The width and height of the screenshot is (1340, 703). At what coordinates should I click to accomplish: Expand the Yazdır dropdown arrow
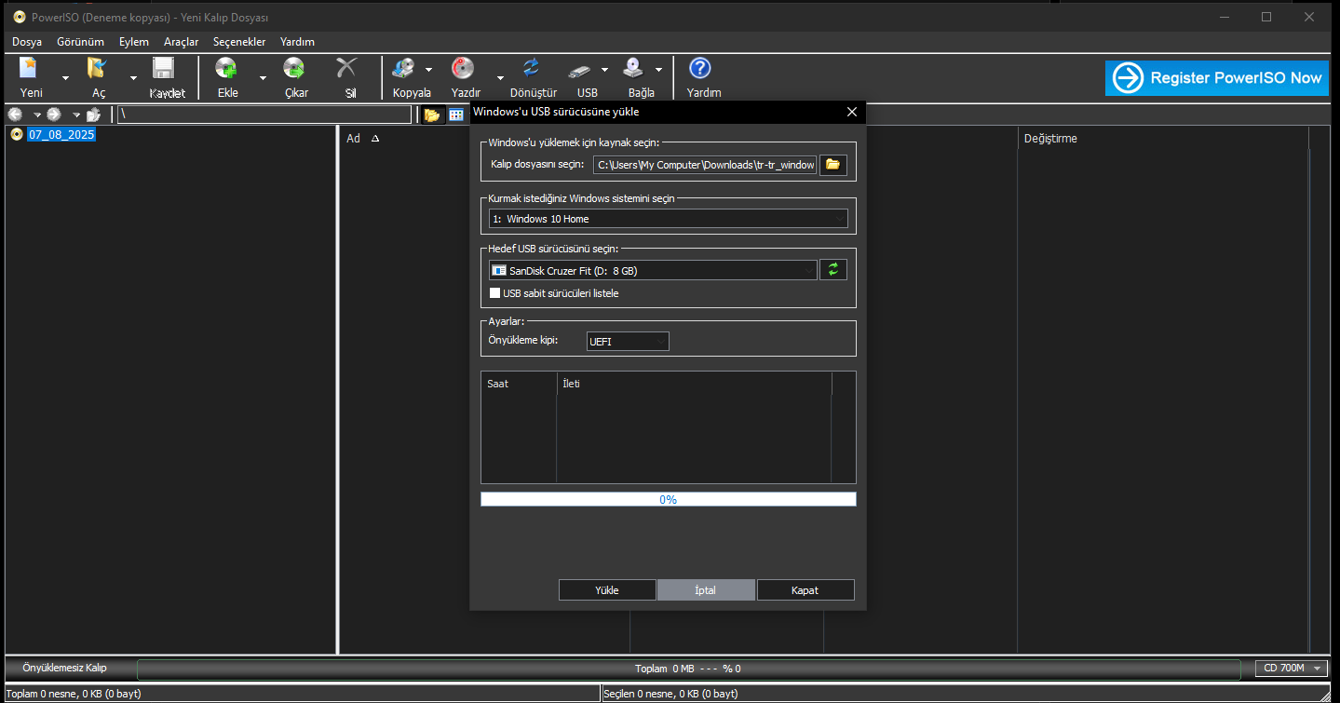tap(500, 78)
